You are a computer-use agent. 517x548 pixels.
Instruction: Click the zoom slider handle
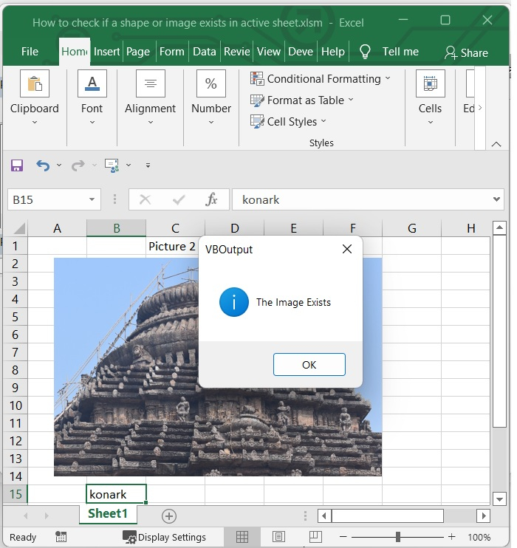pyautogui.click(x=398, y=537)
